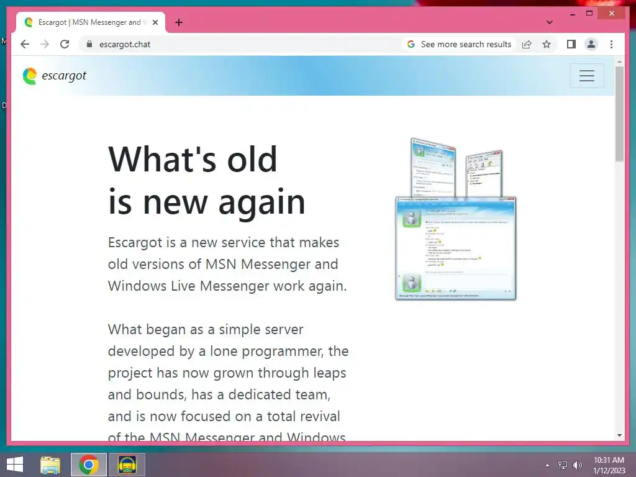Select the Escargot MSN Messenger tab
The image size is (636, 477).
click(91, 22)
